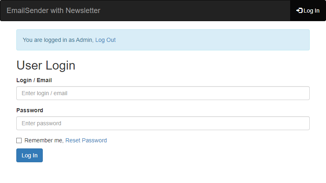Image resolution: width=326 pixels, height=183 pixels.
Task: Focus the Login / Email input field
Action: click(x=163, y=93)
